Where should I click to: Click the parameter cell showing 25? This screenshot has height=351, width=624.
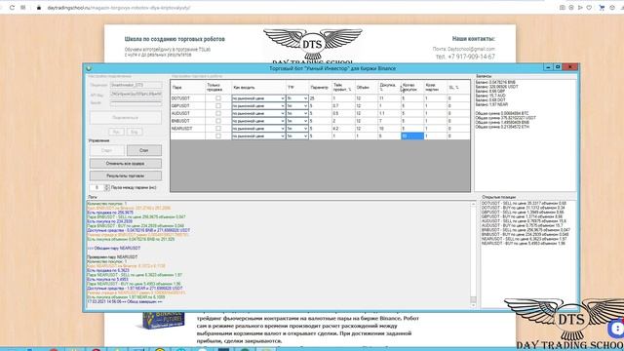pos(320,98)
